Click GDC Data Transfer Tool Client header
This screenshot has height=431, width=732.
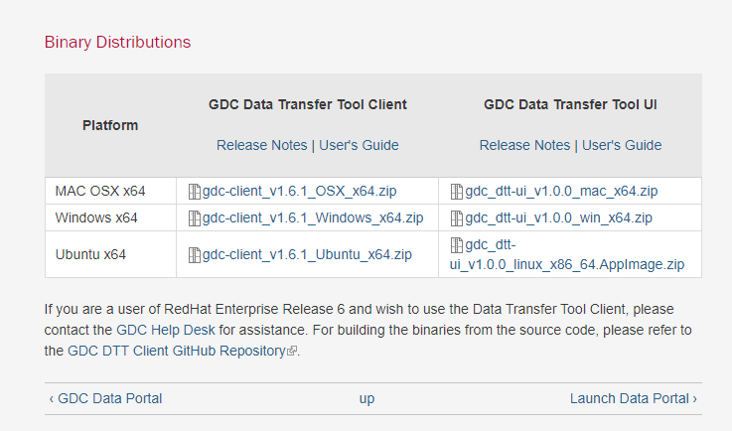(x=308, y=104)
